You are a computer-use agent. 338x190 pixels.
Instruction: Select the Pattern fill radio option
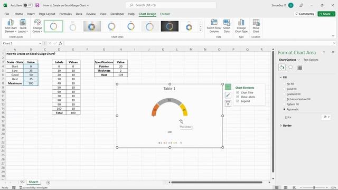pyautogui.click(x=284, y=104)
